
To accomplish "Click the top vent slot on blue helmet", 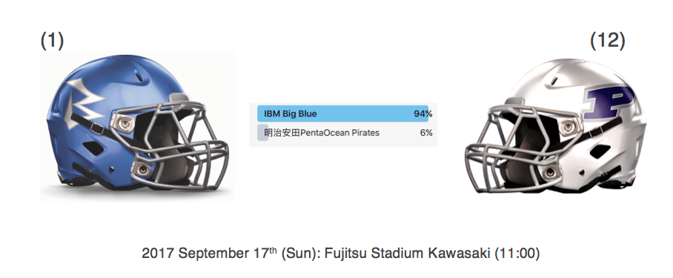I will coord(138,76).
